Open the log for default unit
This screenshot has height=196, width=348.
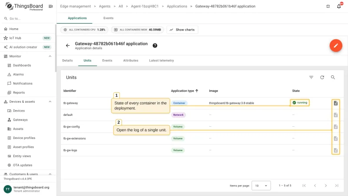coord(335,115)
